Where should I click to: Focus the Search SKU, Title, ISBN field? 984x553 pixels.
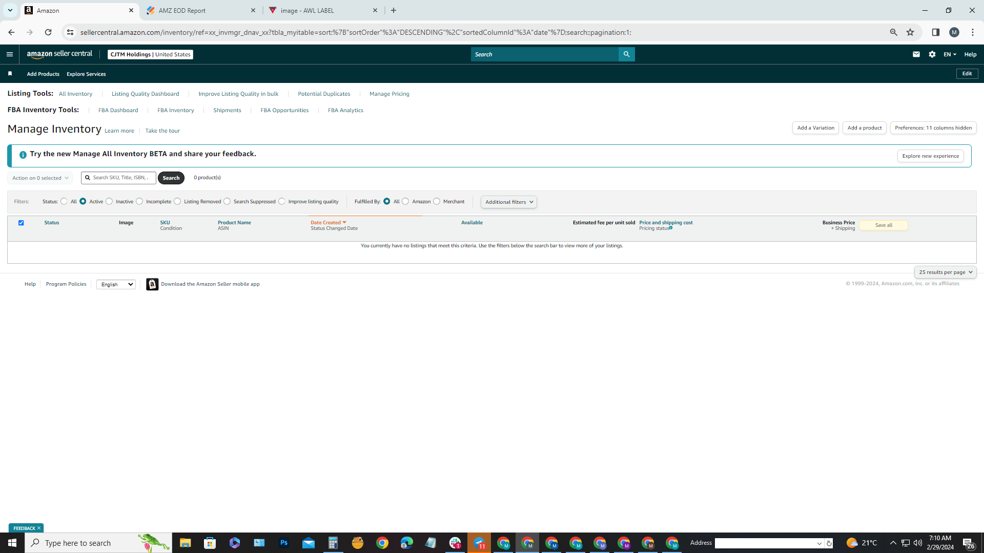point(118,178)
